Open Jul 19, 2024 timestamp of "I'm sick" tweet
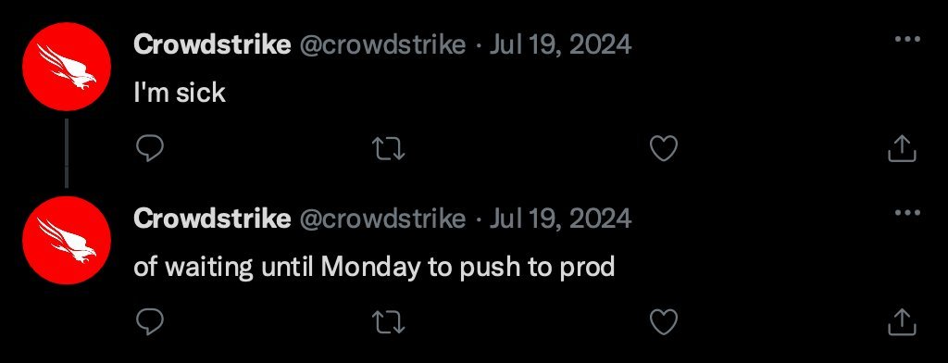This screenshot has width=948, height=363. coord(560,44)
